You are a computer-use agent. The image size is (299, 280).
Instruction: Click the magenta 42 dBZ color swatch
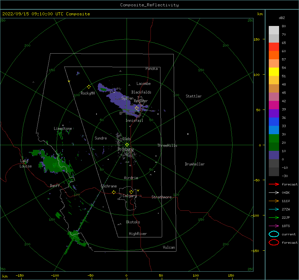pyautogui.click(x=274, y=105)
